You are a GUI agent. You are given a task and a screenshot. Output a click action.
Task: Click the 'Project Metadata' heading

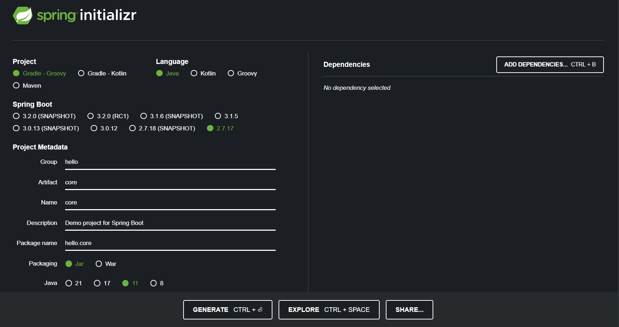click(x=40, y=147)
